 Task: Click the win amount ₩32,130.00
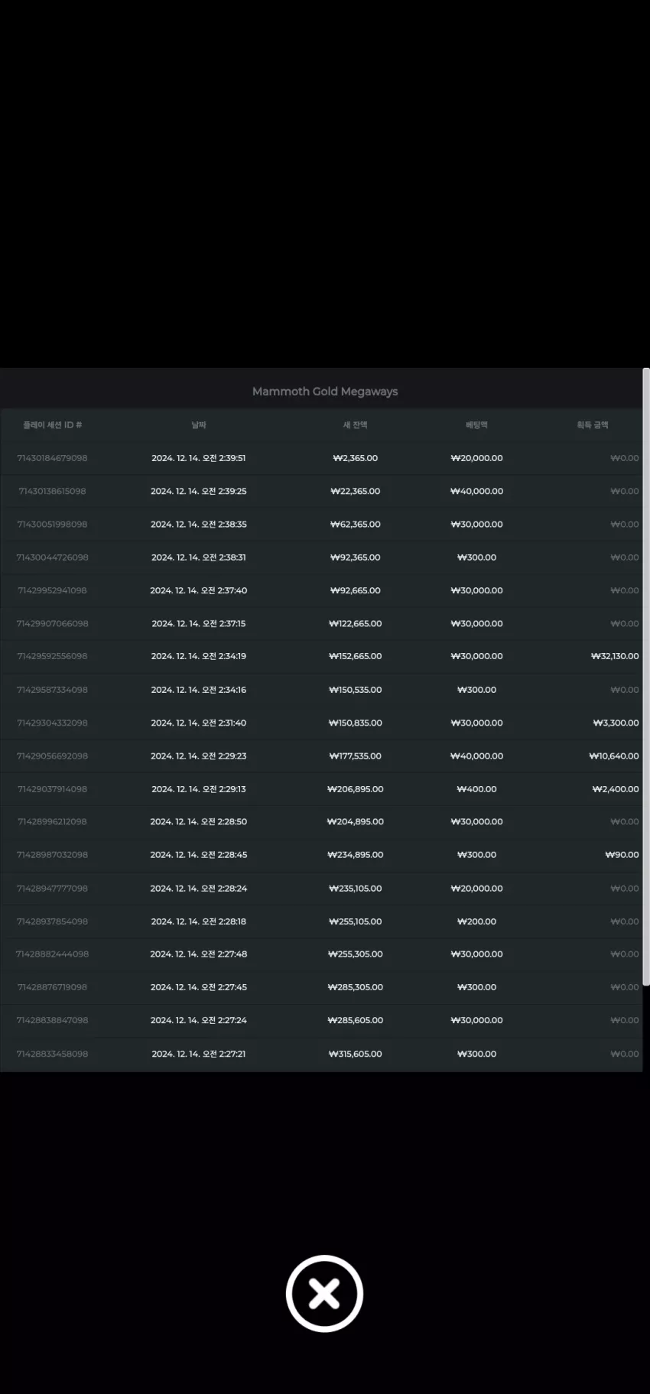coord(615,656)
